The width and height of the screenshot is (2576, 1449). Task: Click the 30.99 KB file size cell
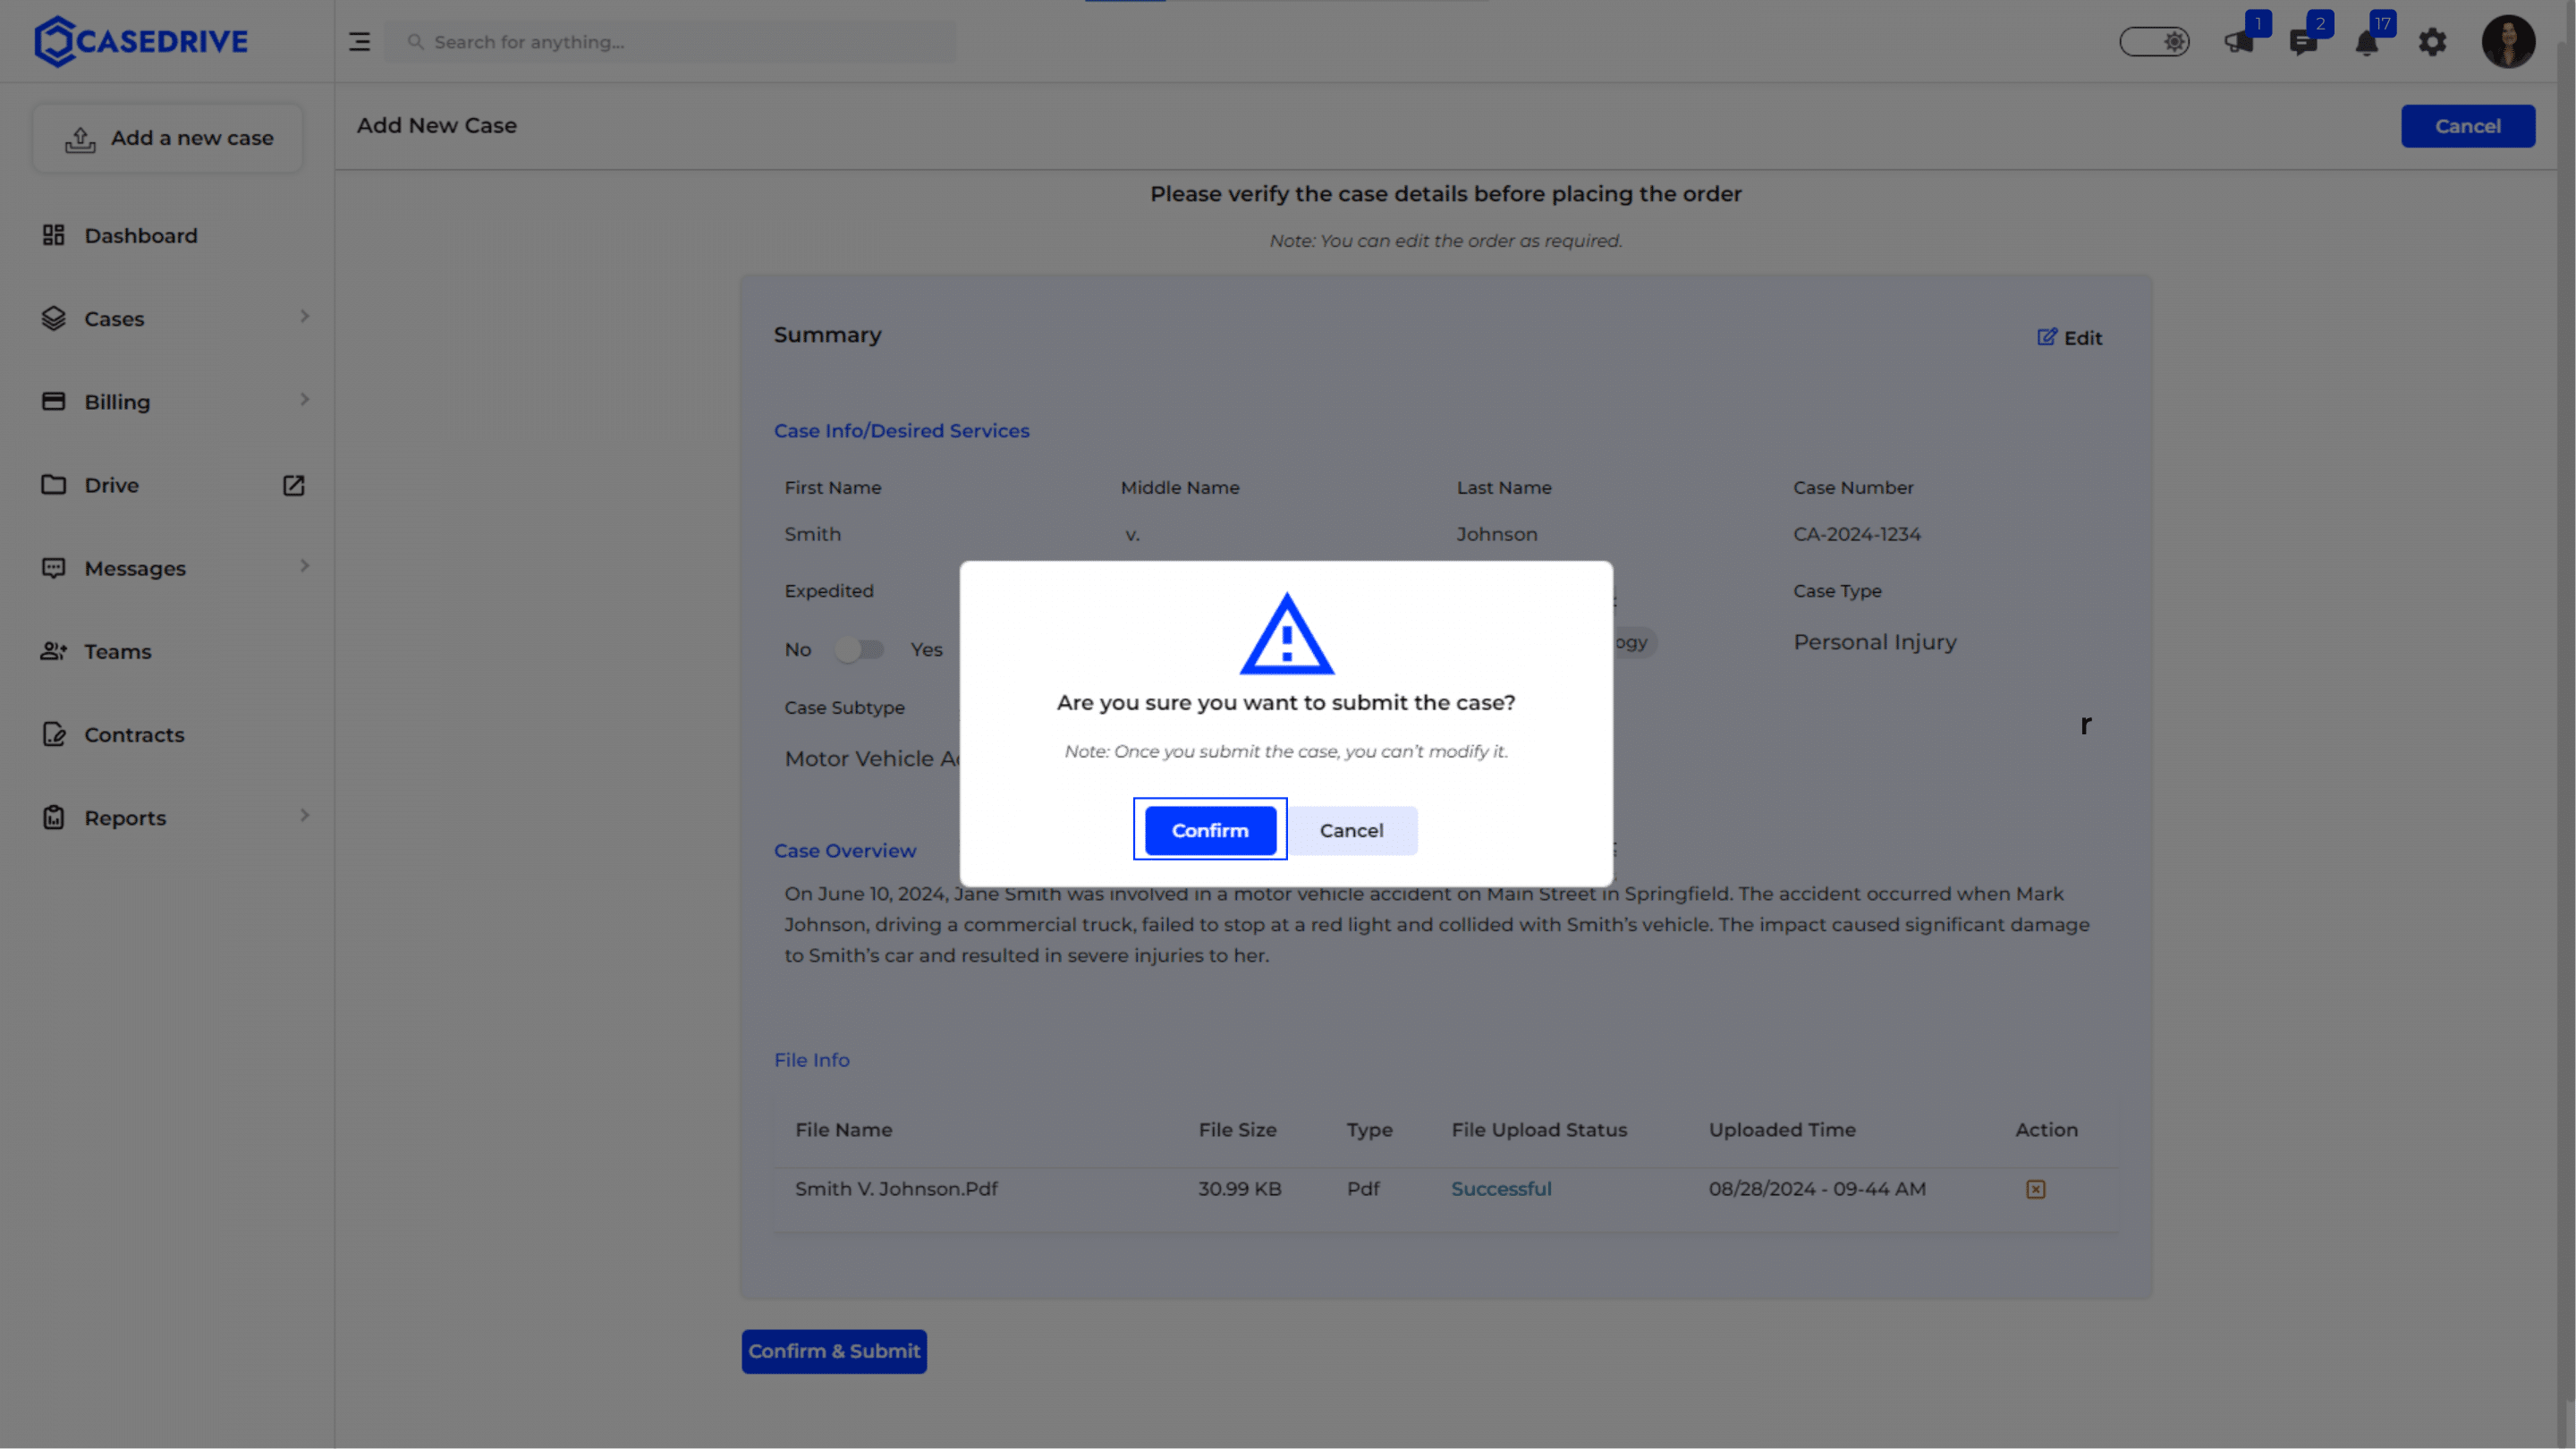tap(1240, 1189)
